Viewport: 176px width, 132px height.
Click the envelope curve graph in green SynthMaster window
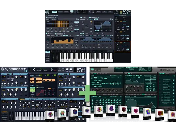click(x=141, y=102)
